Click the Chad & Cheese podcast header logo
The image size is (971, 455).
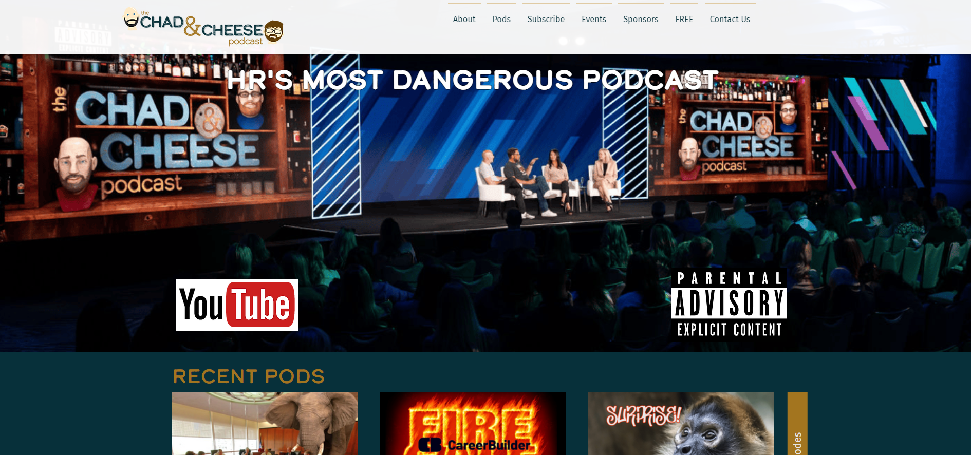[203, 27]
